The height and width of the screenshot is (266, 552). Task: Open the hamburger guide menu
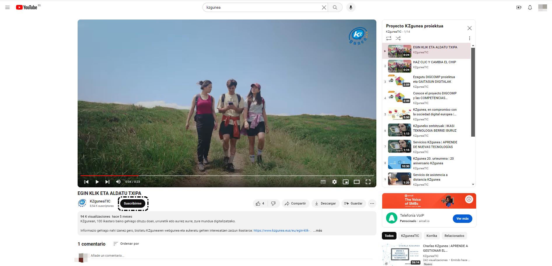(x=8, y=8)
